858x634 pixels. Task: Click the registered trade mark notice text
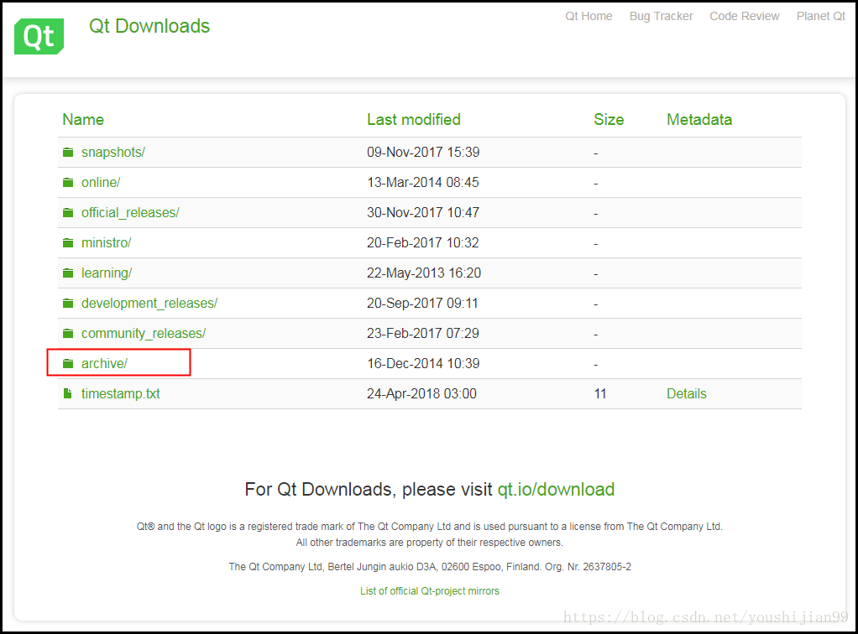coord(430,527)
